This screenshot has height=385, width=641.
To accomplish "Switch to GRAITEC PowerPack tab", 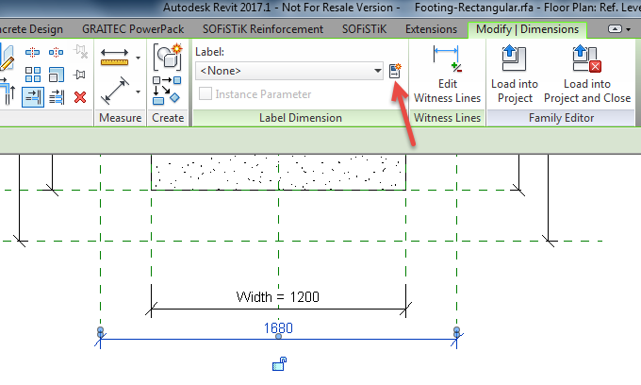I will tap(133, 29).
